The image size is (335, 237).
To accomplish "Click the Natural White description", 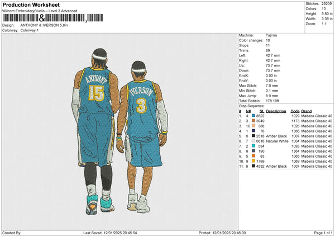I will click(277, 141).
